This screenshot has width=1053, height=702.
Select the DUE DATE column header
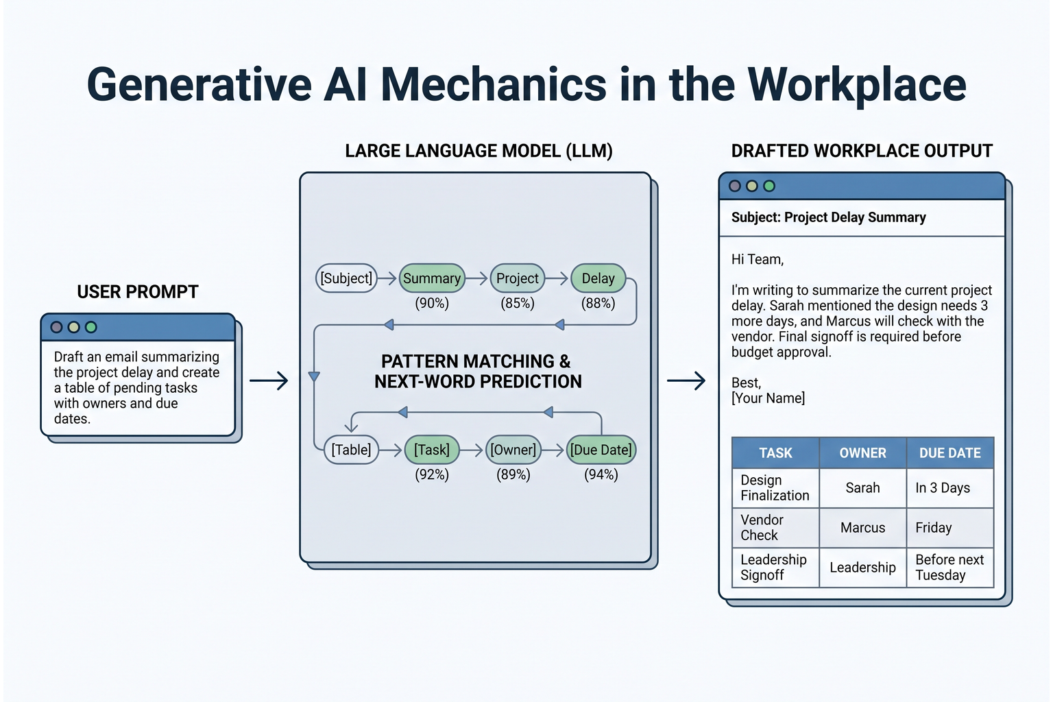point(950,453)
